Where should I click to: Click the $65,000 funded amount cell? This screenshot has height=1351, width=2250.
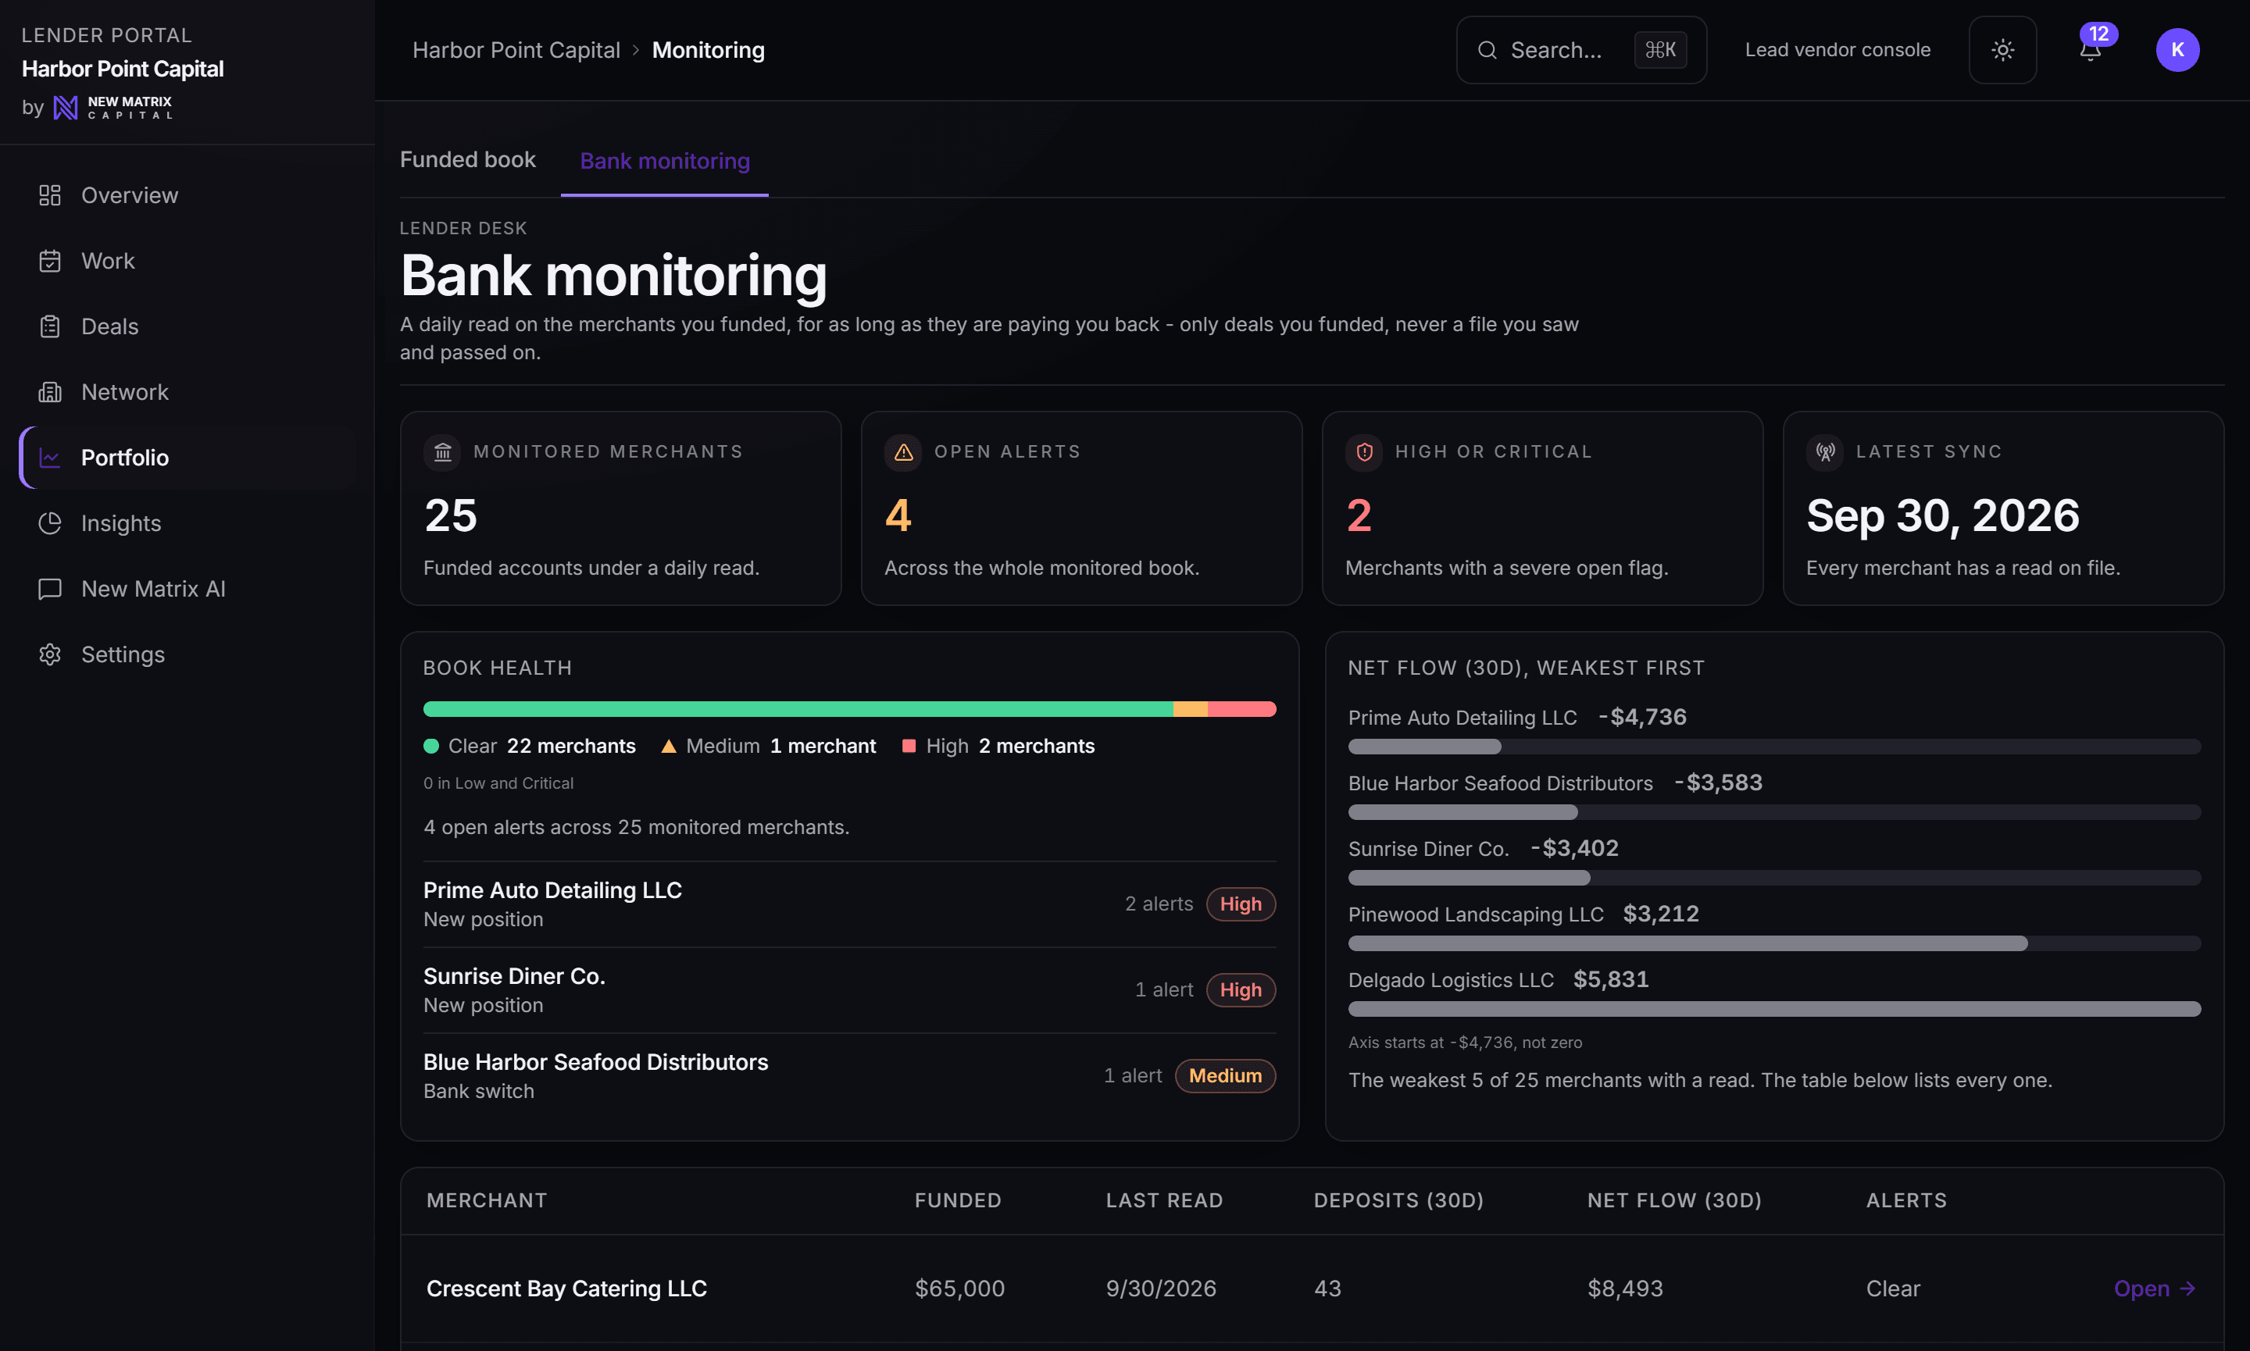click(x=959, y=1289)
